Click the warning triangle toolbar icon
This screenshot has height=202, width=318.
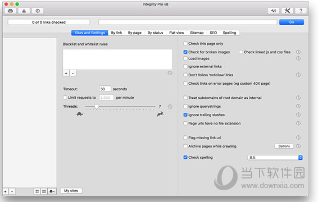click(x=24, y=11)
